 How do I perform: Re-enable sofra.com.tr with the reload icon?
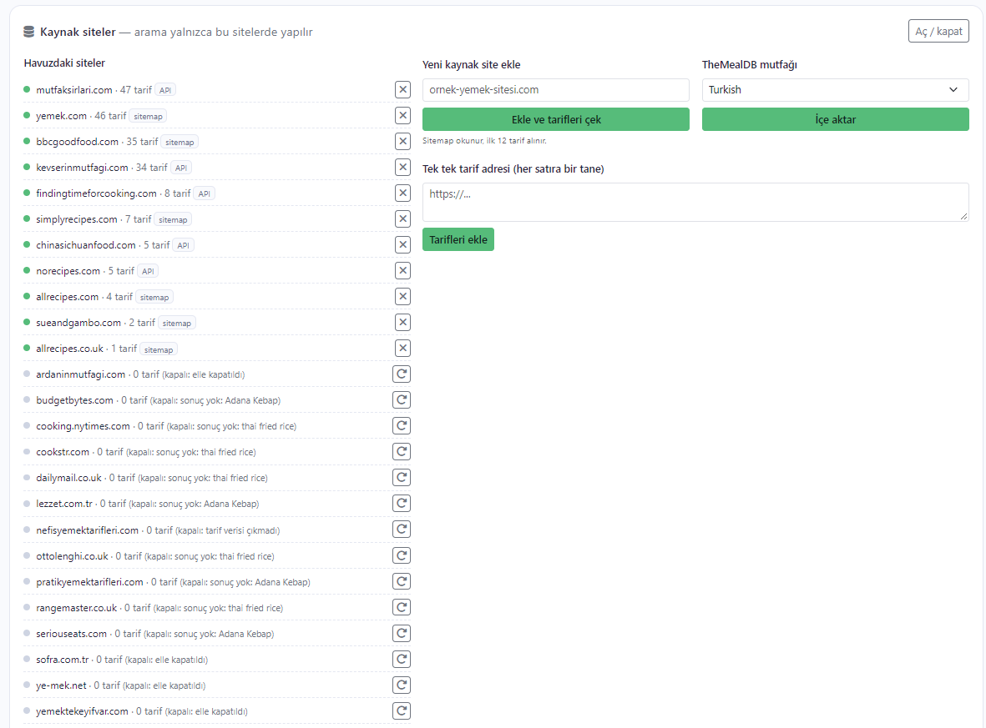(x=402, y=659)
